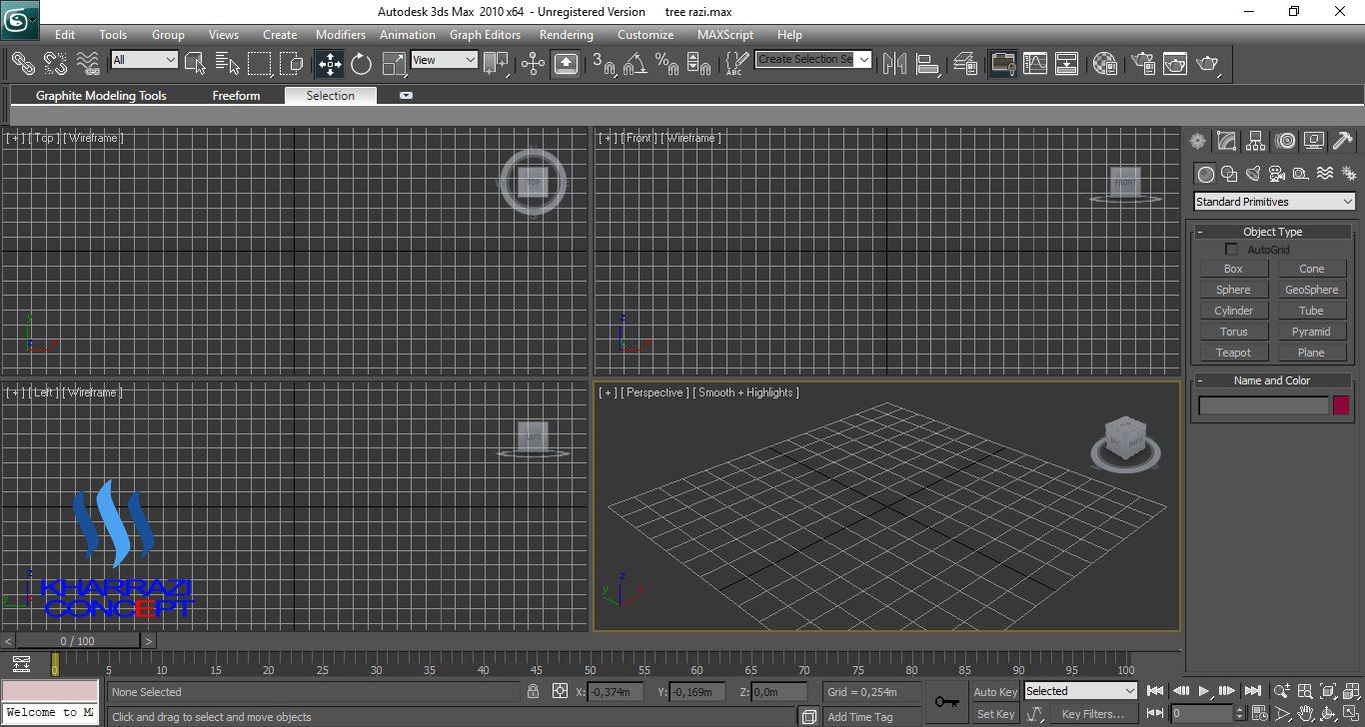Open the Create Selection Set dropdown
This screenshot has height=727, width=1365.
(x=813, y=60)
